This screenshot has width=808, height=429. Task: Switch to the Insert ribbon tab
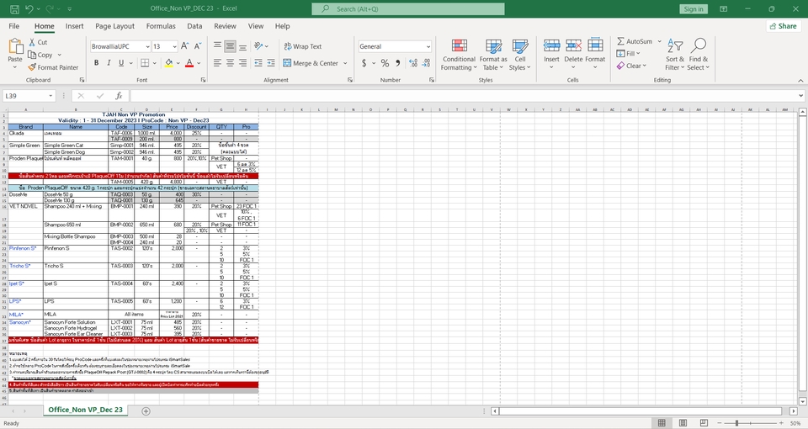coord(74,26)
